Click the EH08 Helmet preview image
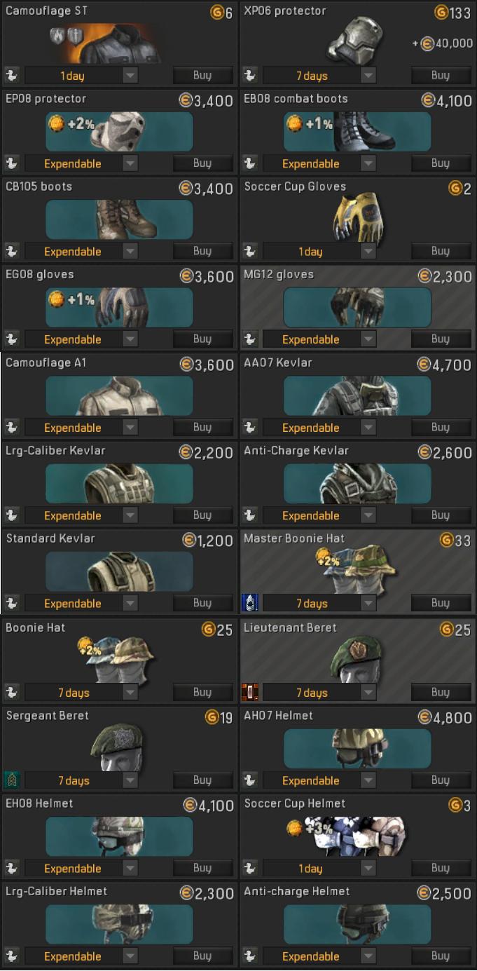The width and height of the screenshot is (477, 971). pos(119,836)
